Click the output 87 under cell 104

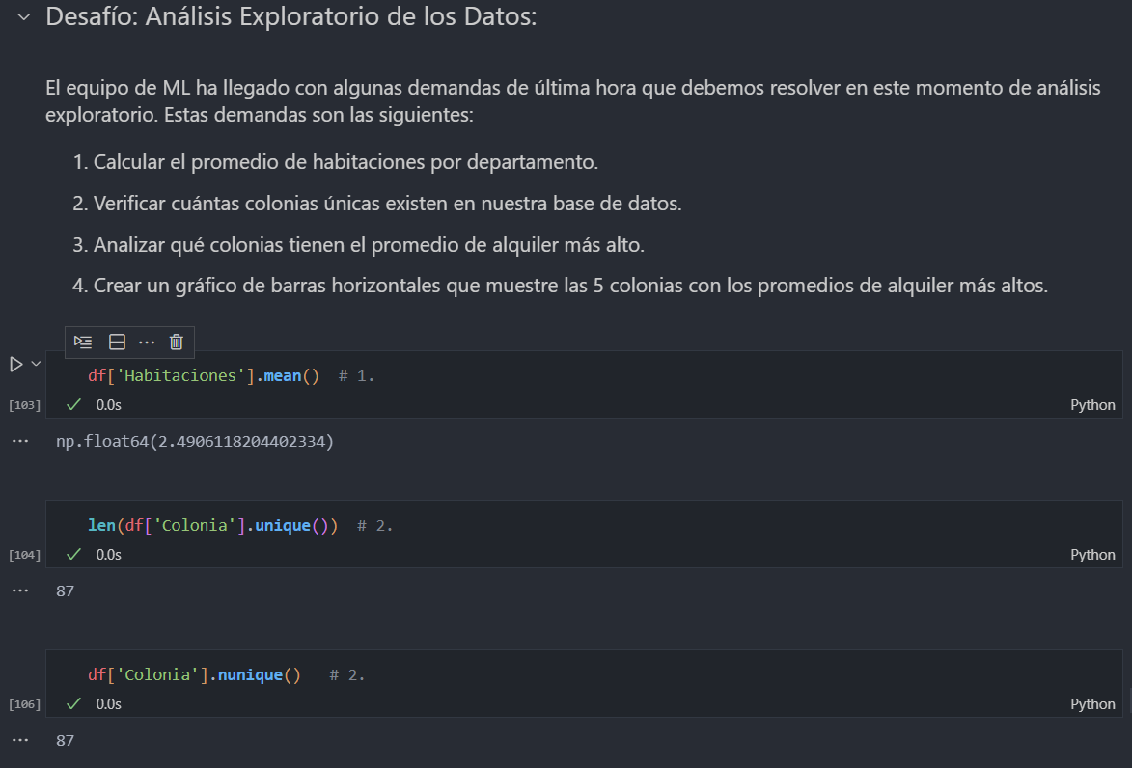(x=65, y=590)
